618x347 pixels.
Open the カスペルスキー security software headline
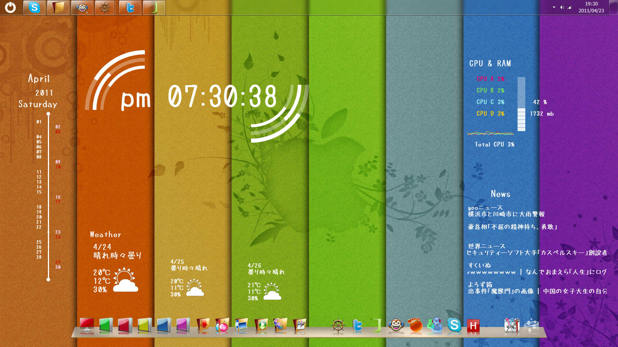point(537,253)
